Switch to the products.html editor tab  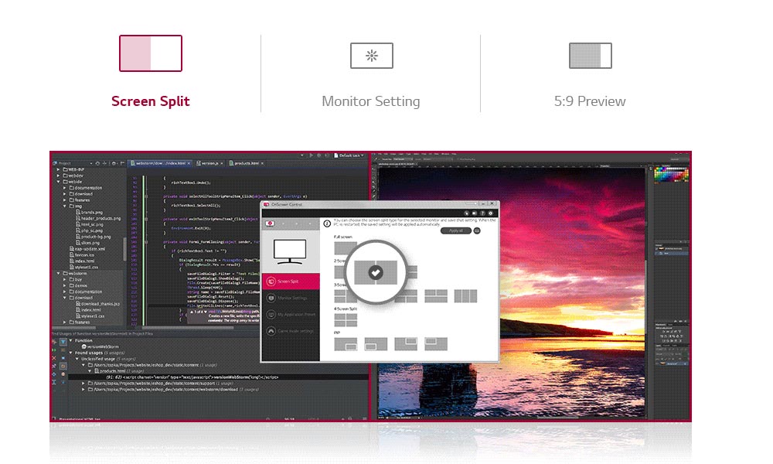point(247,163)
